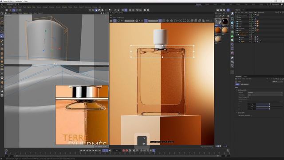Open the Help menu in the main menu bar
The width and height of the screenshot is (284, 160).
[x=99, y=7]
